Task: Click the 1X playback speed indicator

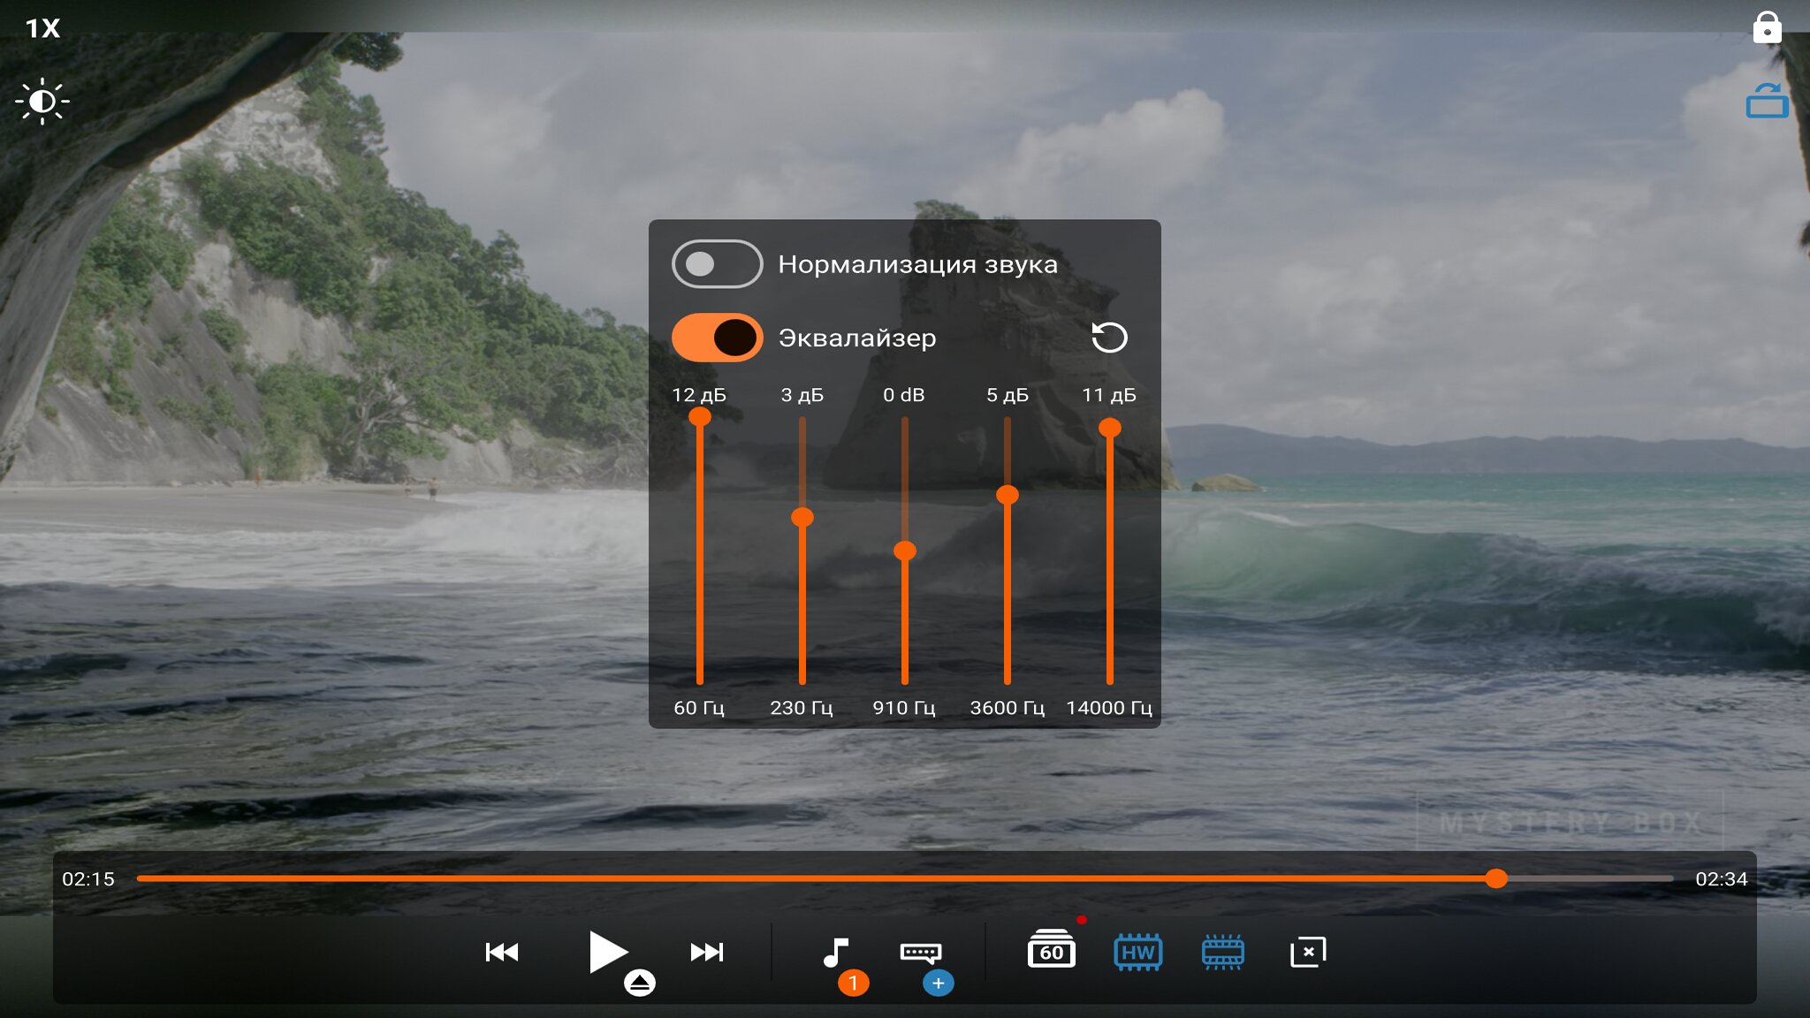Action: (42, 28)
